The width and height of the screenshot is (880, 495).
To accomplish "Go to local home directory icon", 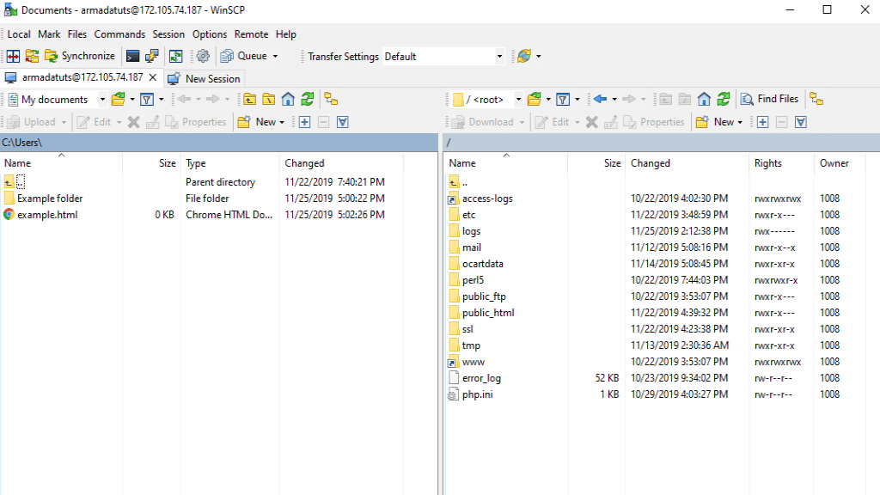I will tap(288, 100).
